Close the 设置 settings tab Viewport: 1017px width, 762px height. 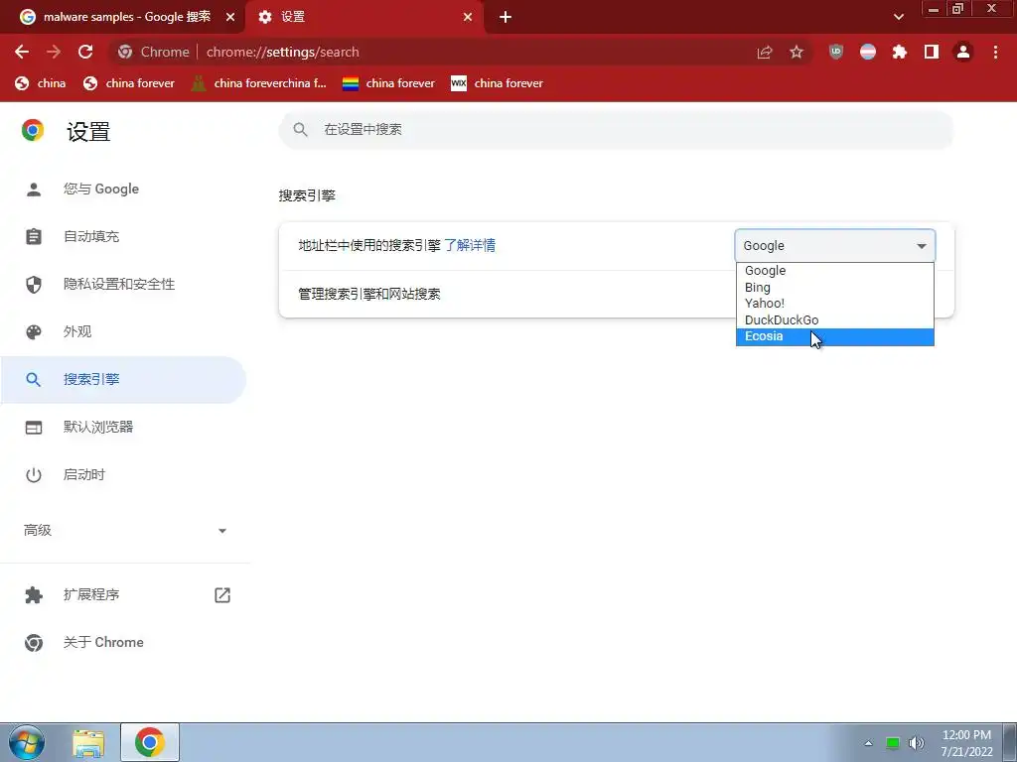468,17
